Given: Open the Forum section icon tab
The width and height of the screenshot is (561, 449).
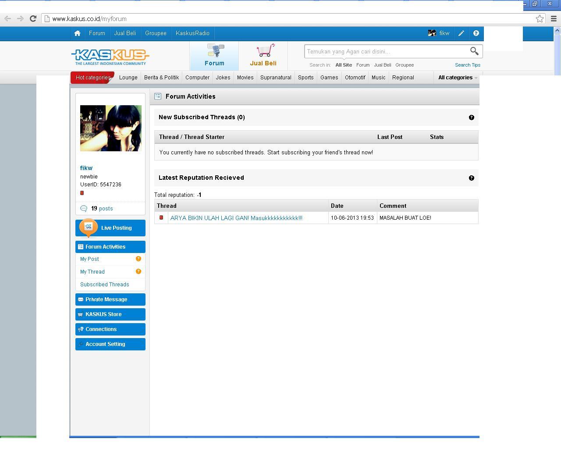Looking at the screenshot, I should [214, 56].
